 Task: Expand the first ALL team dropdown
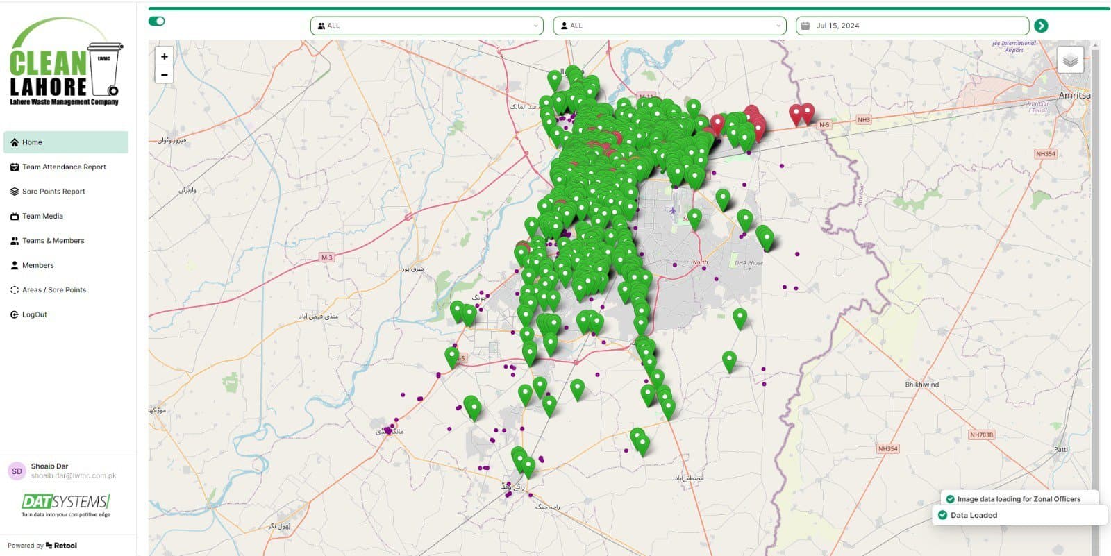click(427, 26)
